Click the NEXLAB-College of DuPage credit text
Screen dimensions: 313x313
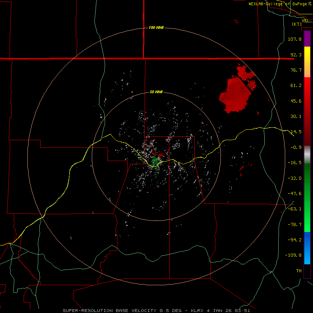[x=280, y=4]
